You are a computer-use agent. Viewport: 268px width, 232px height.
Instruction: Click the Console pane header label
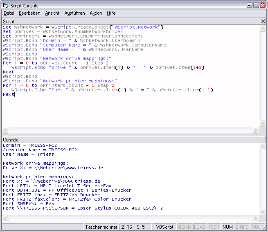coord(11,140)
